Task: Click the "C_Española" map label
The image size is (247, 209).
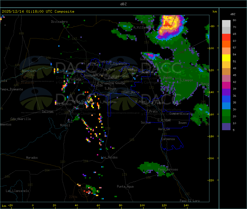Action: [118, 64]
